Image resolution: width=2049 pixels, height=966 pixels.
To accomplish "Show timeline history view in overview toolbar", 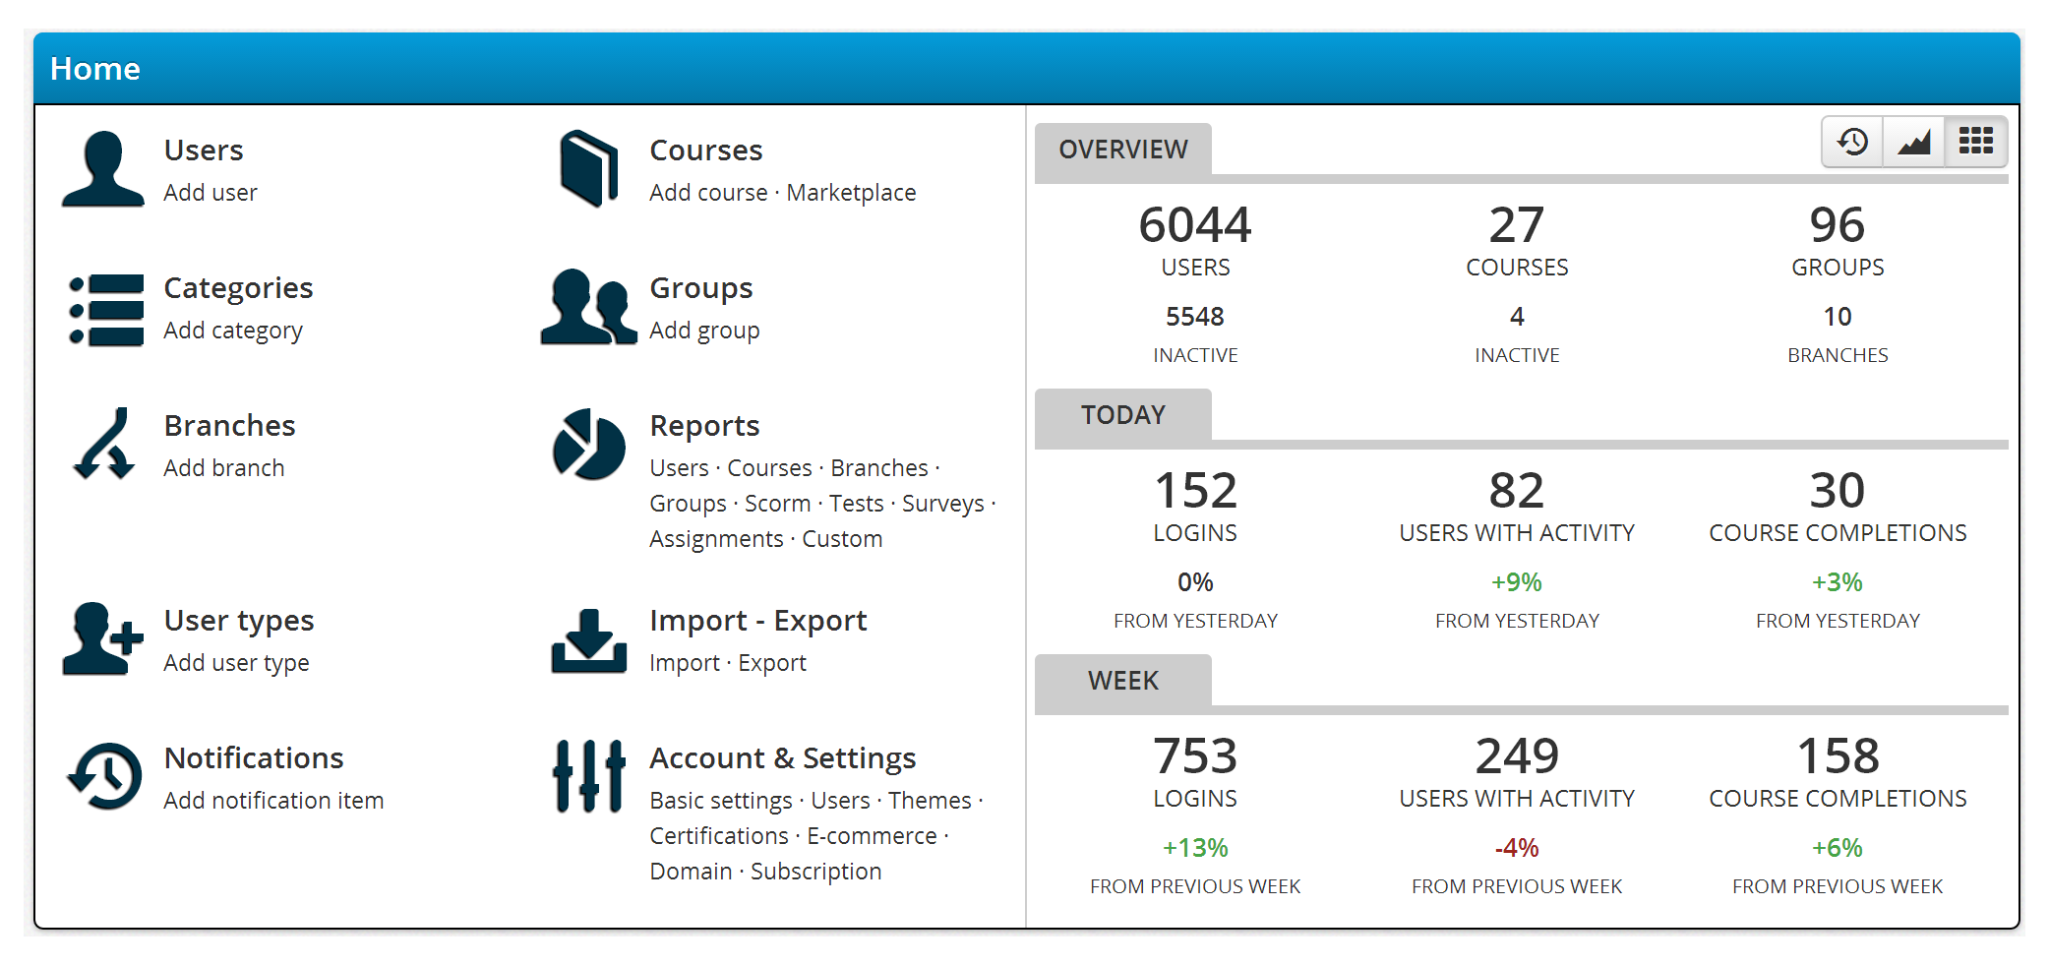I will 1853,143.
